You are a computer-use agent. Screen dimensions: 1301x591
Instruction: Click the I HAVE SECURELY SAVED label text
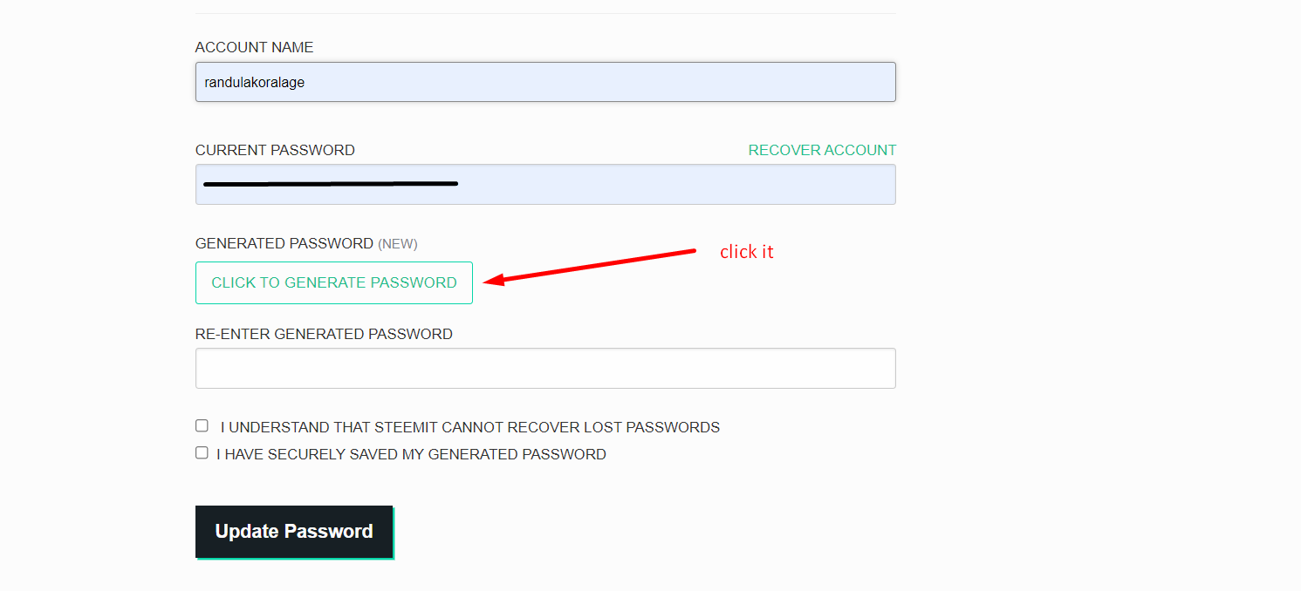[411, 454]
